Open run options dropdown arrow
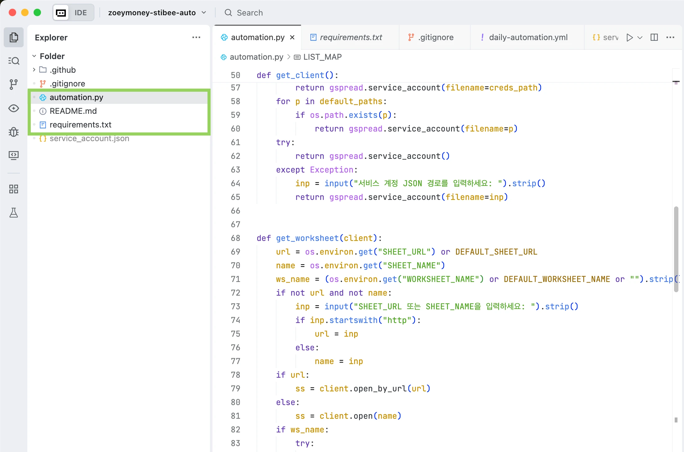 (640, 38)
